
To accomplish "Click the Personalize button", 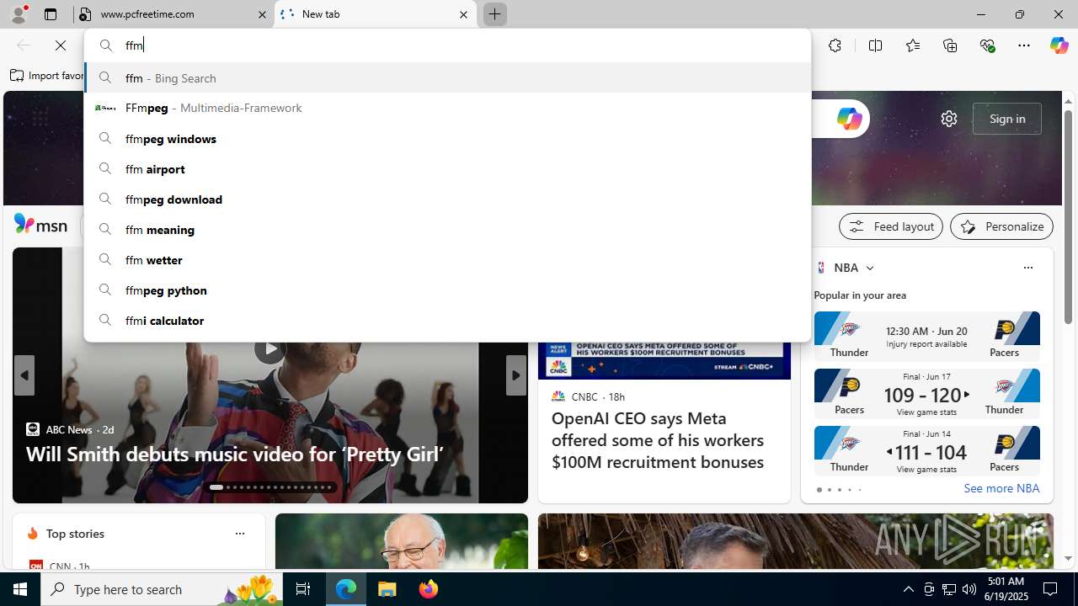I will pyautogui.click(x=1001, y=226).
